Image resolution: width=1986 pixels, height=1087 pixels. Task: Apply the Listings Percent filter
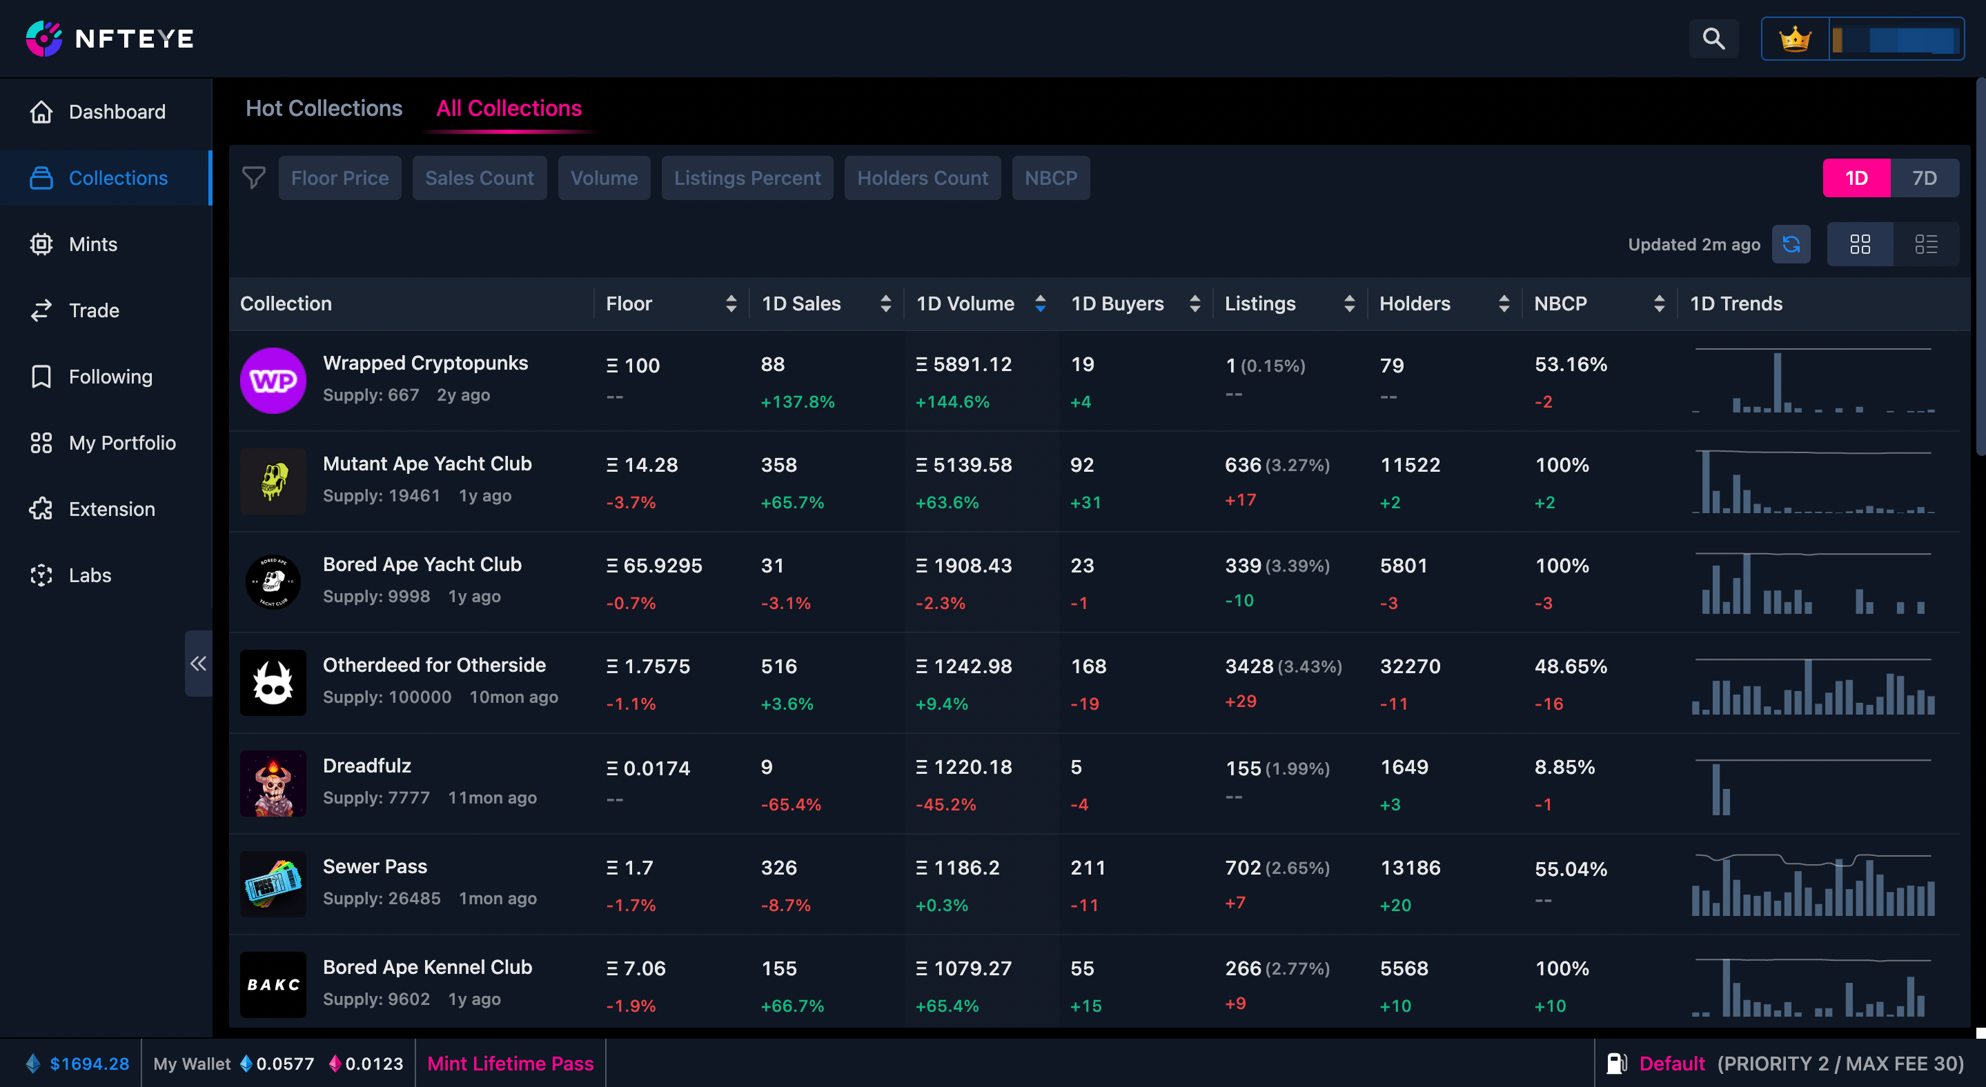(x=746, y=178)
